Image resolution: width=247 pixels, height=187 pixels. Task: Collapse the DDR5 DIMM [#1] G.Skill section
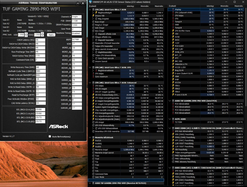pos(170,128)
